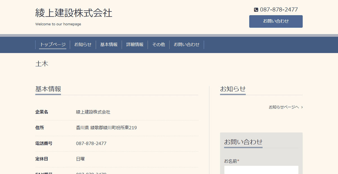The height and width of the screenshot is (174, 338).
Task: Click the address 香川県 綾歌郡綾川町枌所東219
Action: click(x=106, y=127)
